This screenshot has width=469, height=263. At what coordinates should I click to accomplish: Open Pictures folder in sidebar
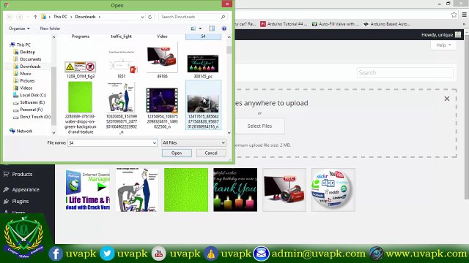click(x=24, y=80)
